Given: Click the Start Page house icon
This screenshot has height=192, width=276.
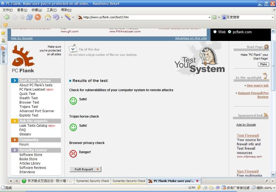Looking at the screenshot, I should 266,47.
